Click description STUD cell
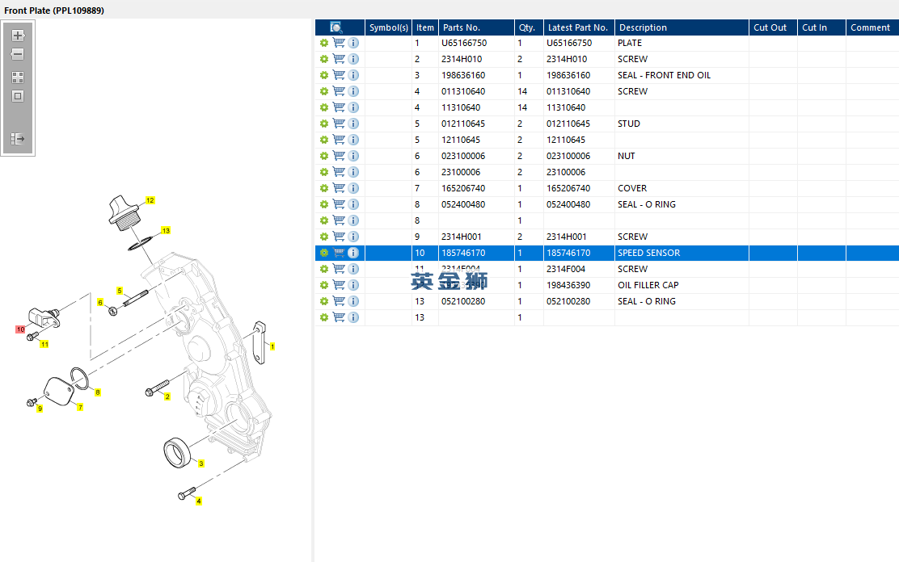The height and width of the screenshot is (562, 899). coord(682,124)
